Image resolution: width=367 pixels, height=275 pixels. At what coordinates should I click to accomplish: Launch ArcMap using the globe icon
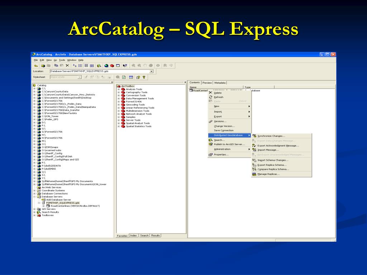tap(106, 66)
